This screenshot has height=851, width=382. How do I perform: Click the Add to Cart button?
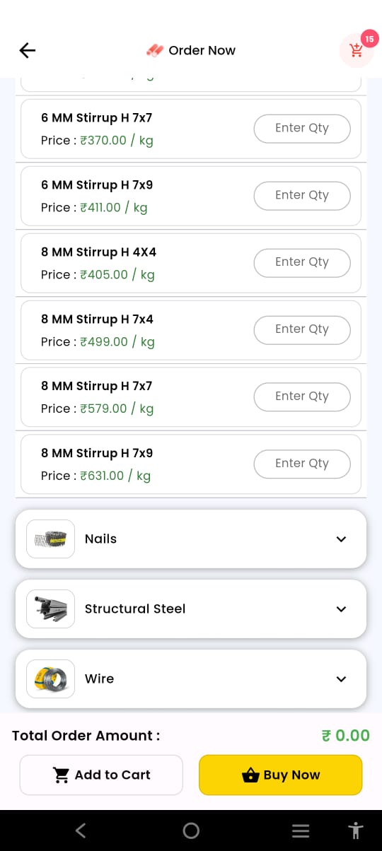click(x=101, y=775)
